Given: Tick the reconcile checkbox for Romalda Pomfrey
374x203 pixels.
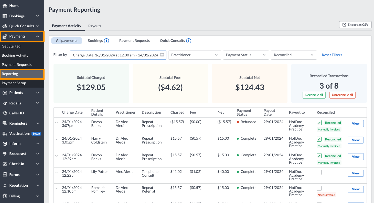Looking at the screenshot, I should (319, 188).
